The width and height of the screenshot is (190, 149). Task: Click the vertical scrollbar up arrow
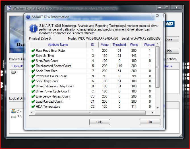(158, 44)
